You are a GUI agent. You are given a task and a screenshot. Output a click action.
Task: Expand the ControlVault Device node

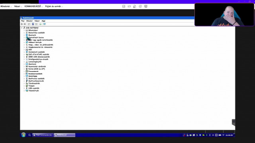coord(24,37)
